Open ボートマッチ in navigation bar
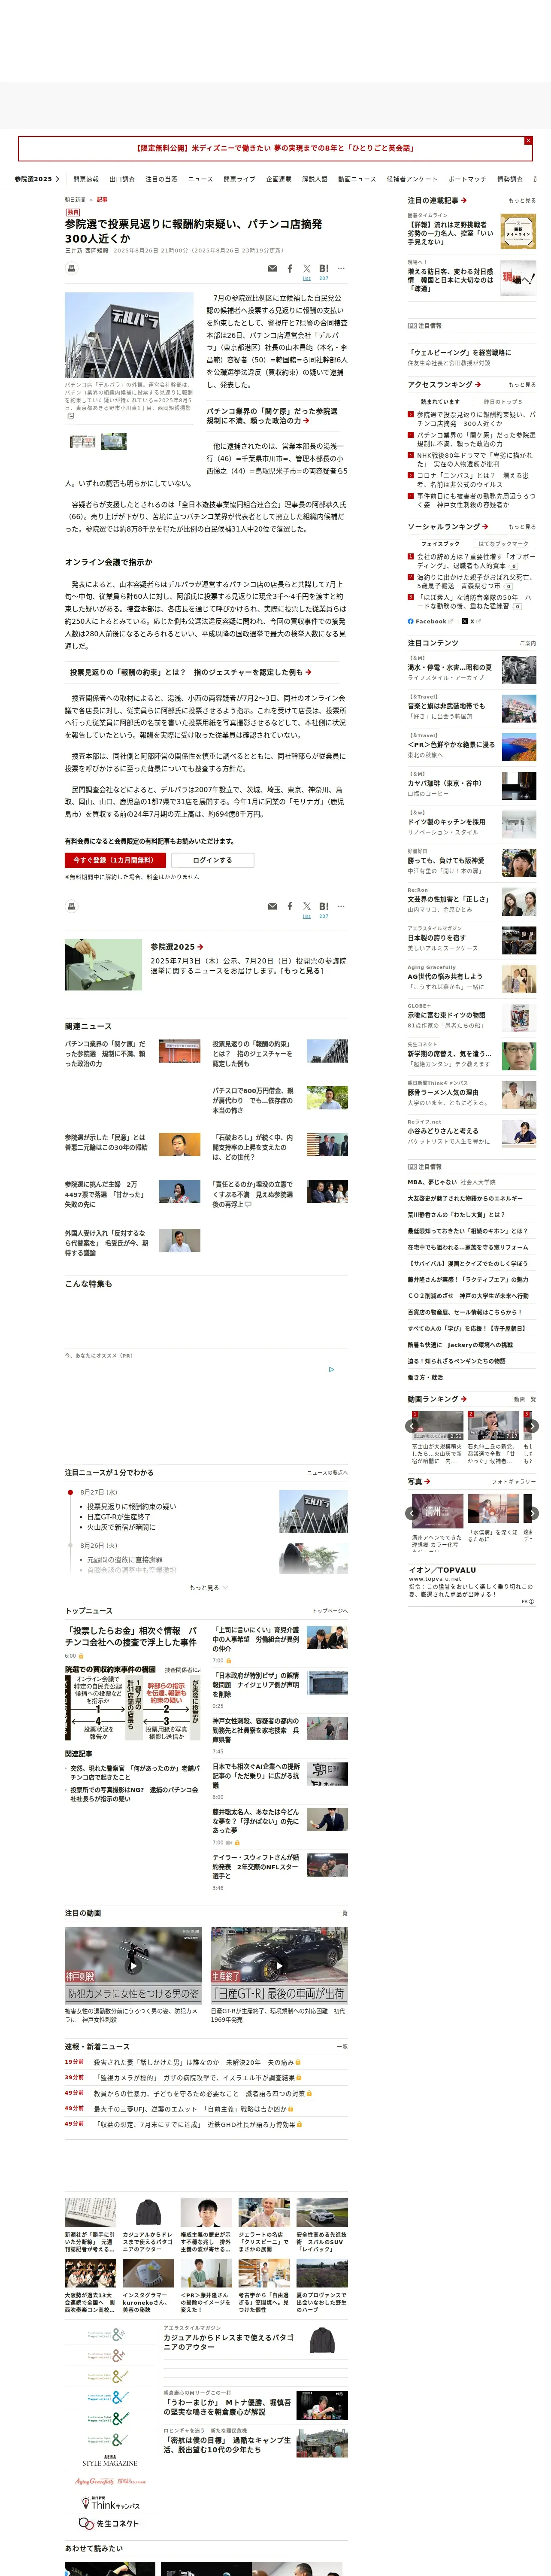The image size is (551, 2576). tap(467, 179)
